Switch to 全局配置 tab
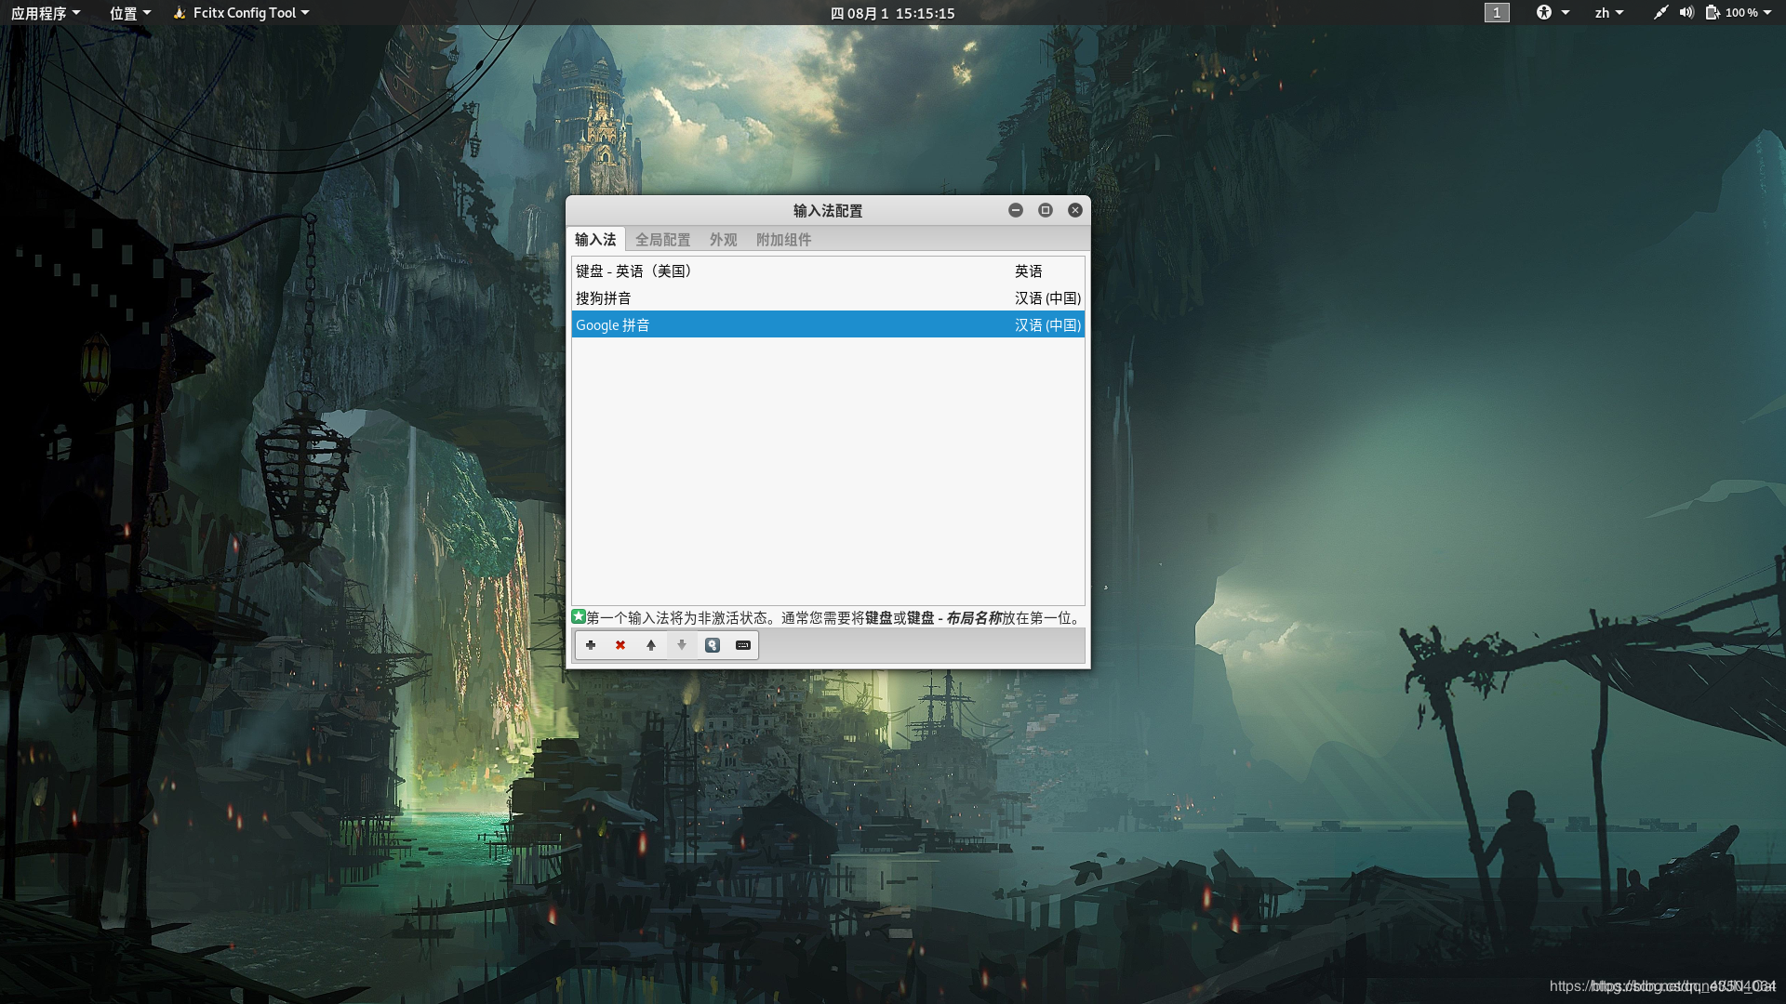1786x1004 pixels. (x=662, y=240)
